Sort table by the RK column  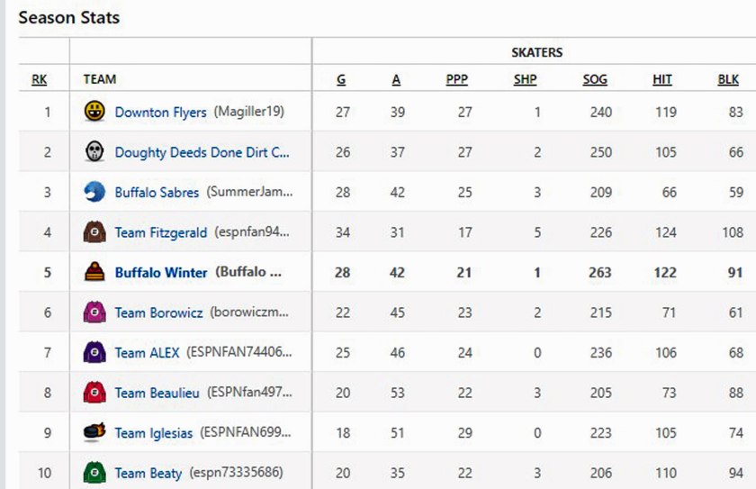click(40, 79)
